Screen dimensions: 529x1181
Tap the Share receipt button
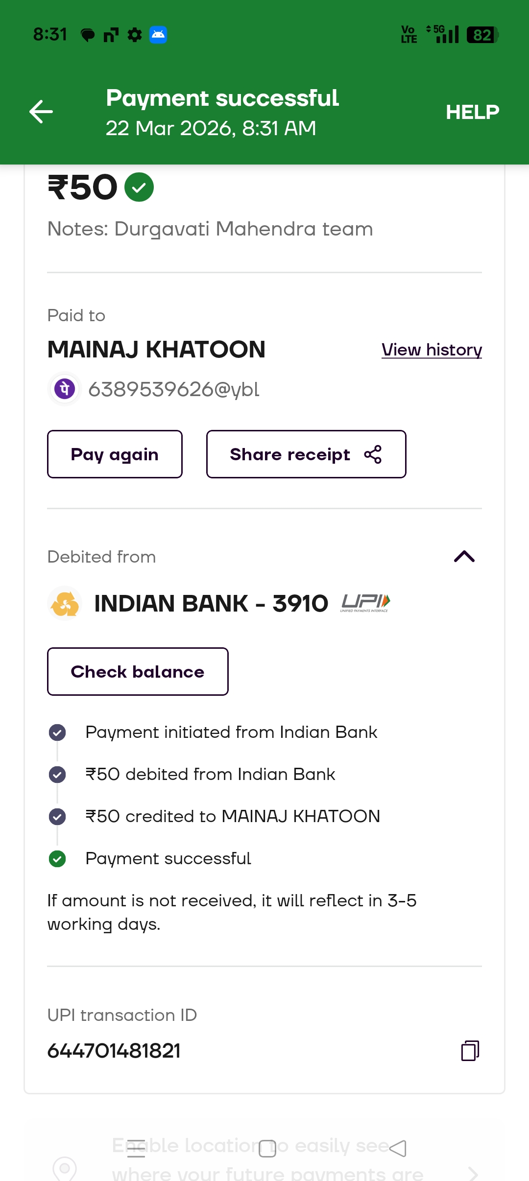306,454
